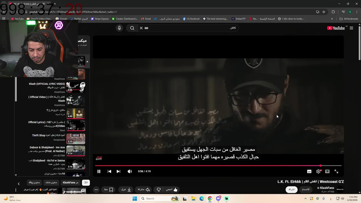Clear the search box with X

pyautogui.click(x=141, y=28)
